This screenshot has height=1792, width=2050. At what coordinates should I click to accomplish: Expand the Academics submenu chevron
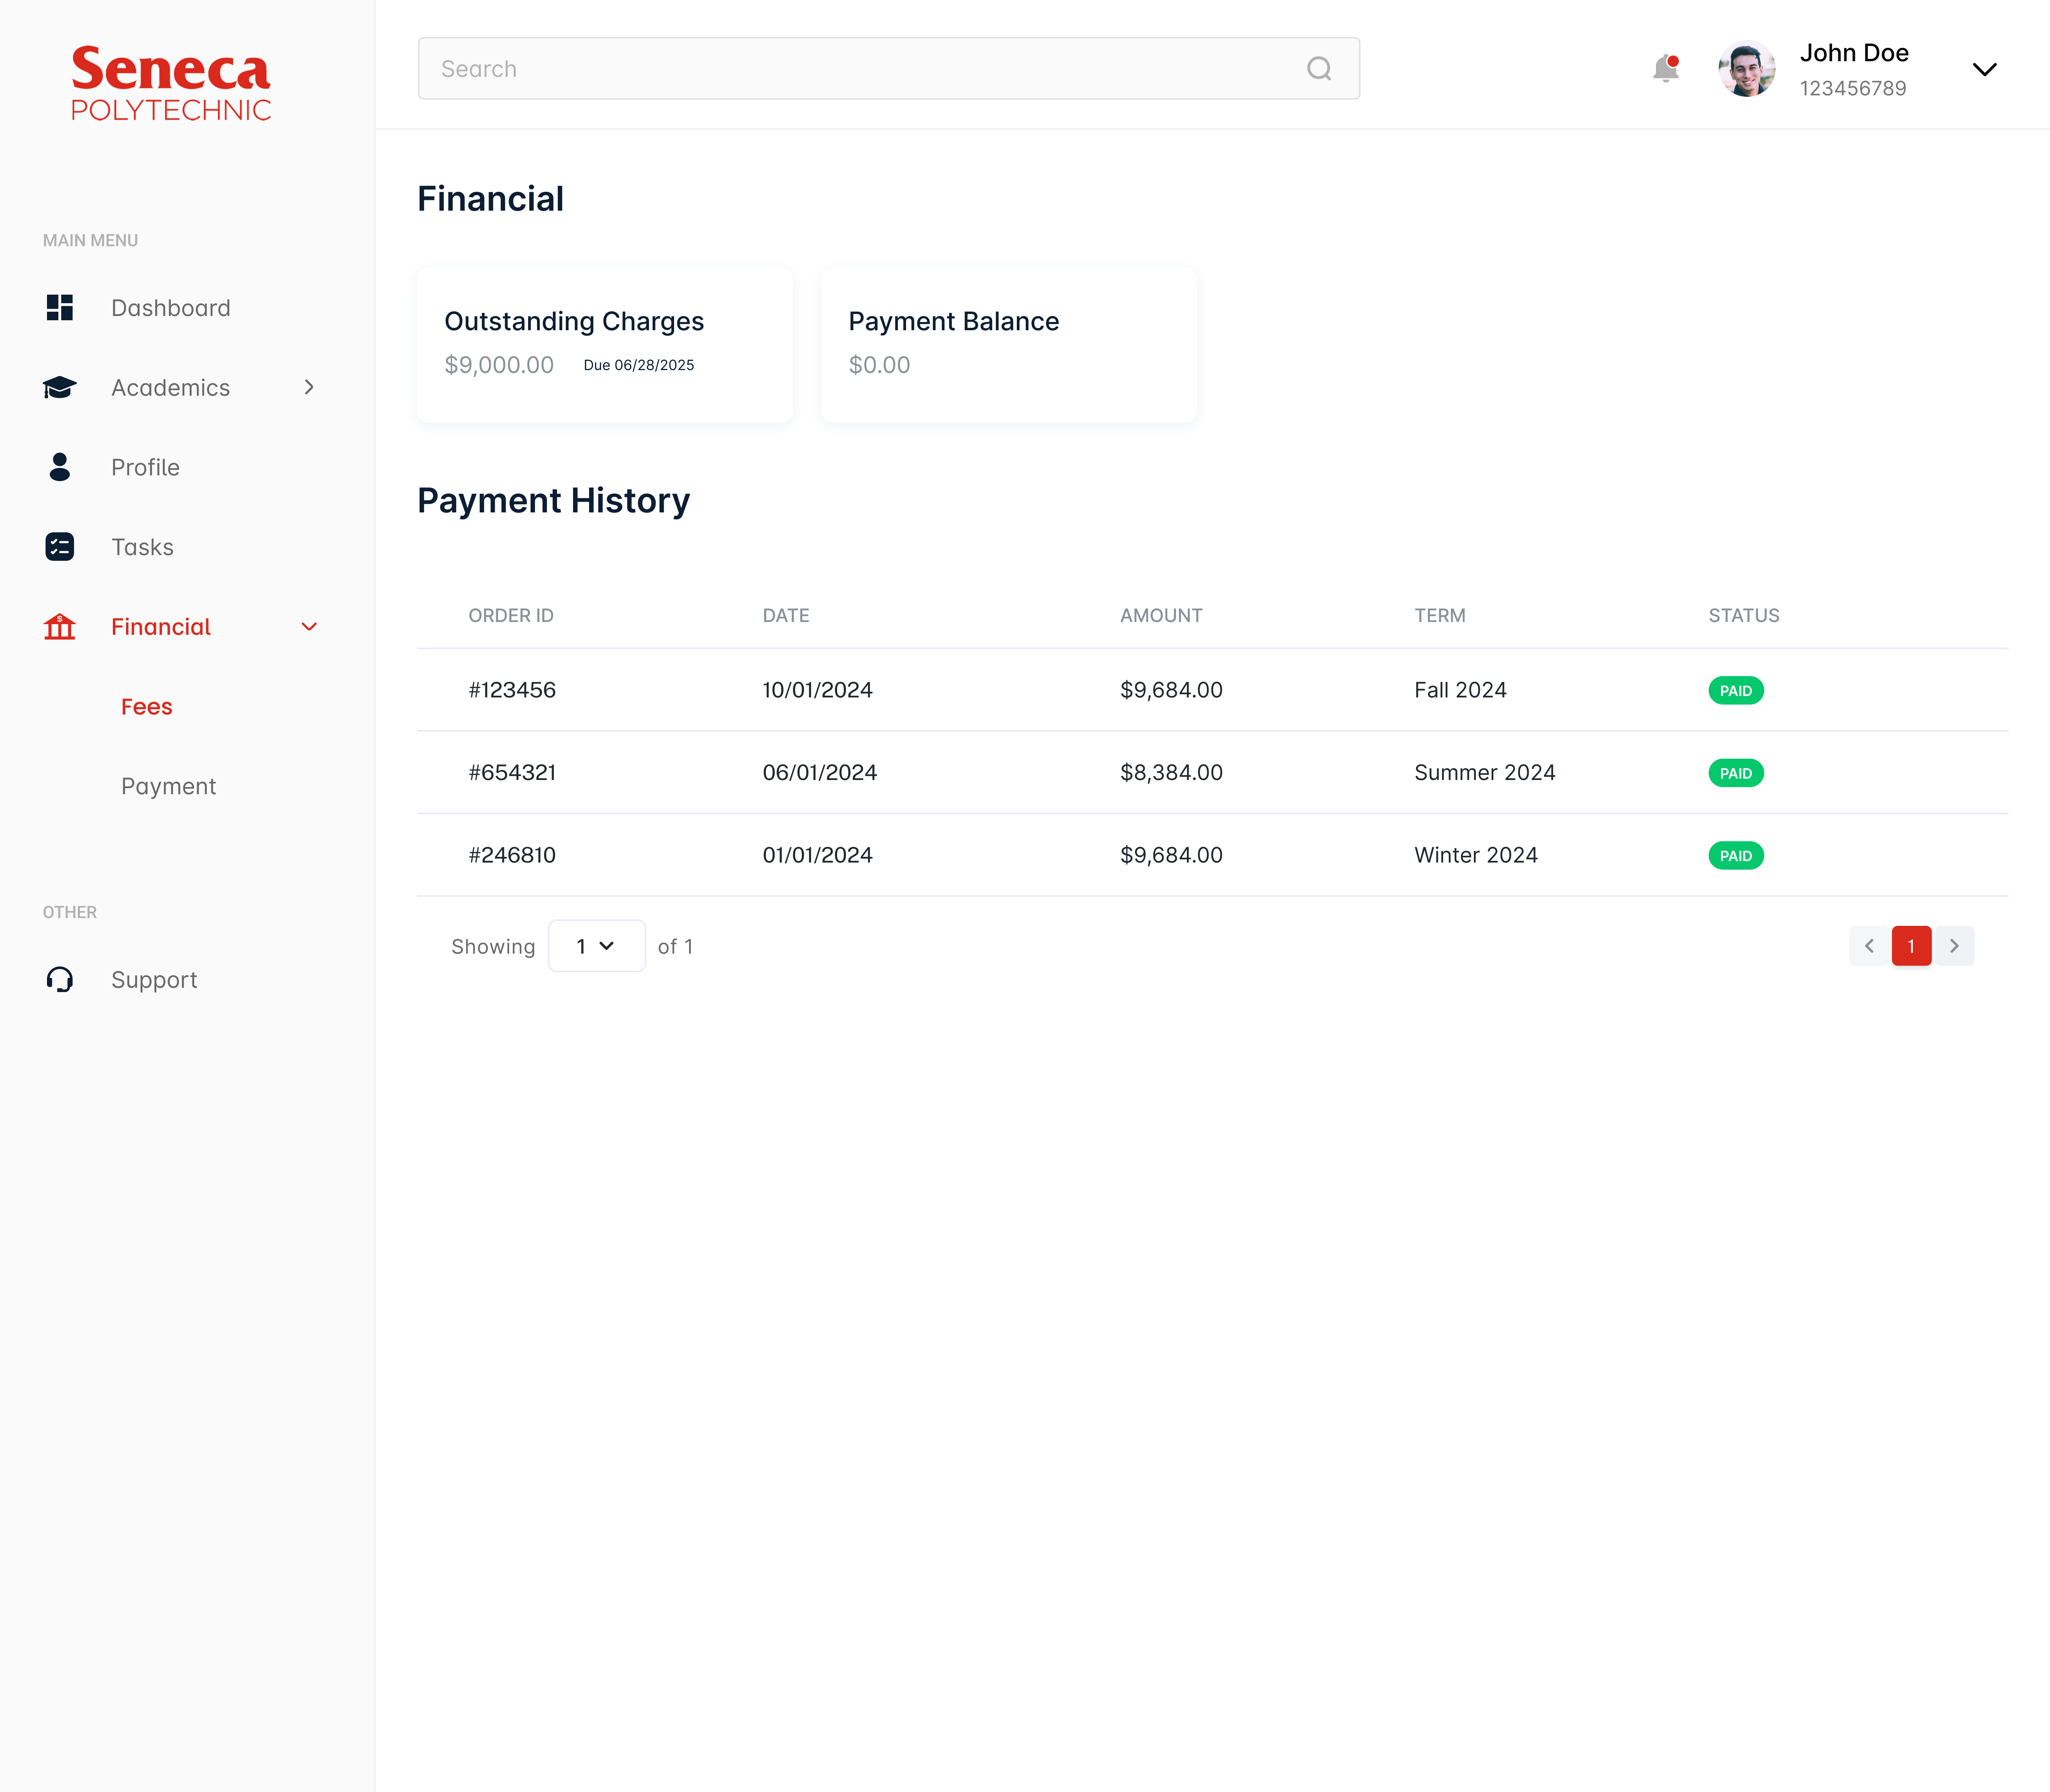pos(309,388)
